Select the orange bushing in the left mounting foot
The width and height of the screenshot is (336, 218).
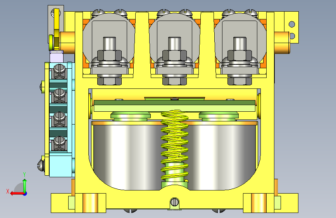90,203
